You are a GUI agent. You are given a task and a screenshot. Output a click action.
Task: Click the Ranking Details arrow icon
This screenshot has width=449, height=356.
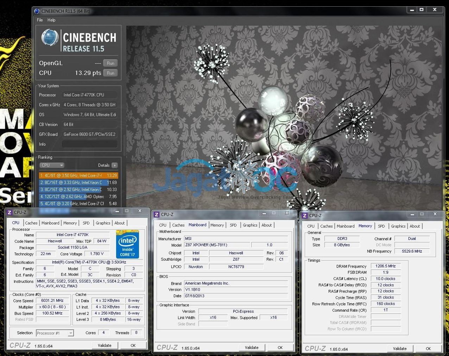(x=115, y=165)
